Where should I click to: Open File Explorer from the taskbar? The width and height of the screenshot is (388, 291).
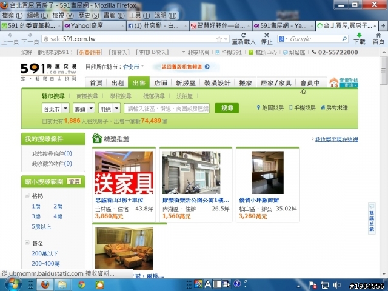tap(62, 284)
